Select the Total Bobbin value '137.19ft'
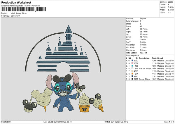This screenshot has height=124, width=175. point(143,53)
